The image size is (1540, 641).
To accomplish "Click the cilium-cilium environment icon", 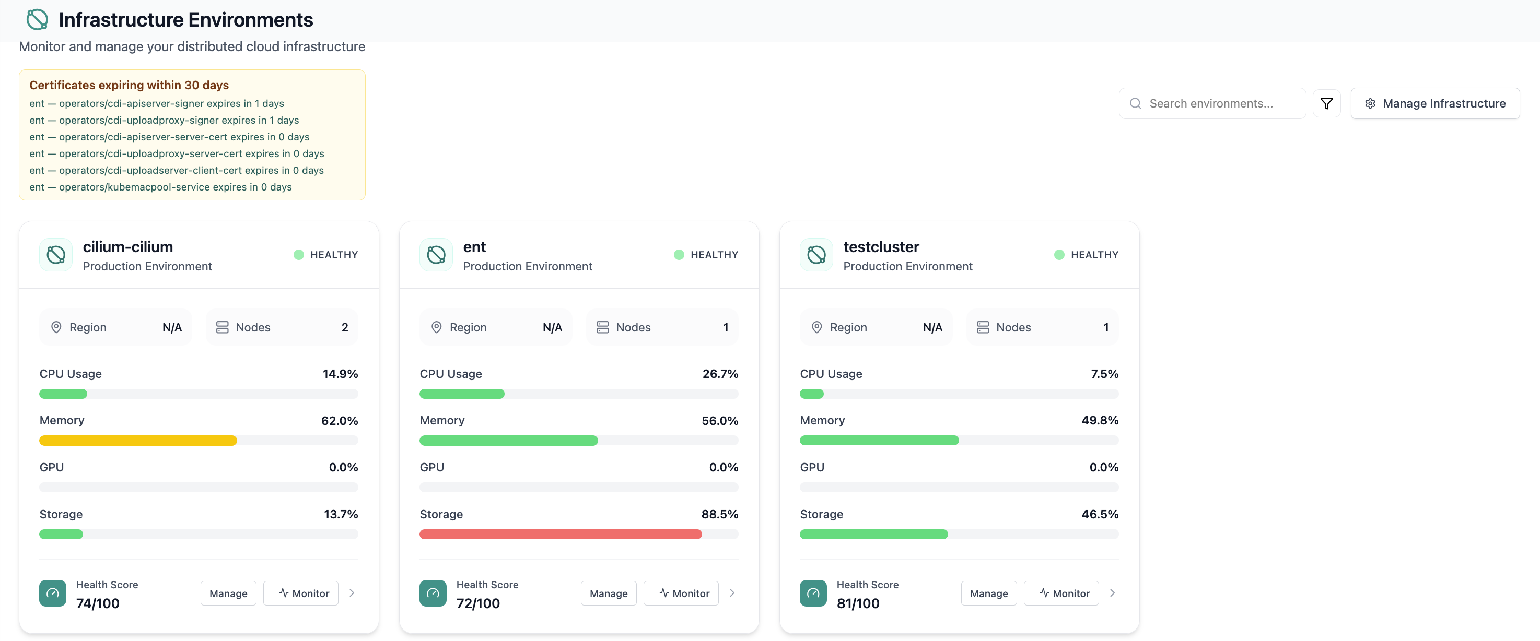I will pos(56,255).
